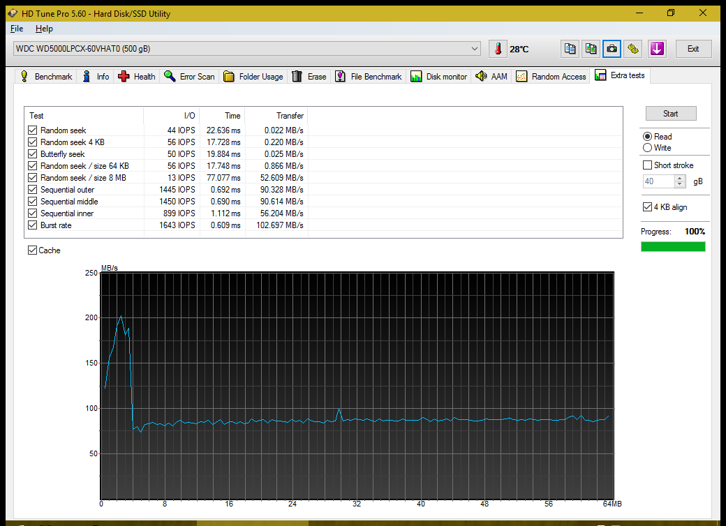Click the 28°C temperature readout
726x526 pixels.
coord(519,49)
